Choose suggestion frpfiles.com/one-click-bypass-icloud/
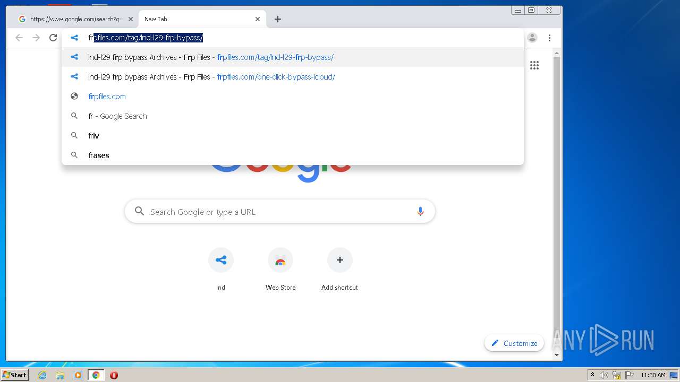Image resolution: width=680 pixels, height=382 pixels. (293, 77)
